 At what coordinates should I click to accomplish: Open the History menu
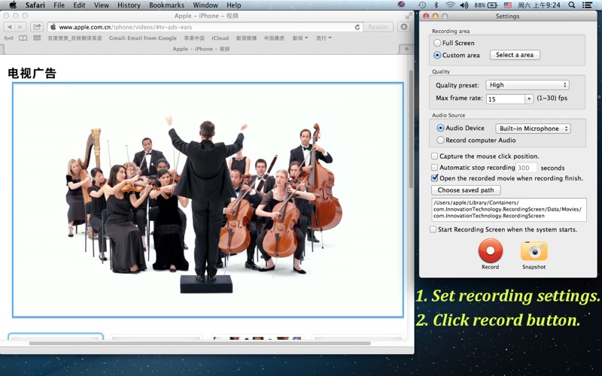pos(129,5)
